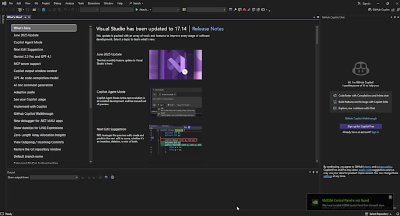This screenshot has width=400, height=216.
Task: Click the feedback icon at top right
Action: tap(398, 9)
